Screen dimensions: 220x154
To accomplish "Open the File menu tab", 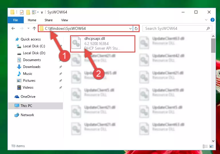I will coord(15,20).
